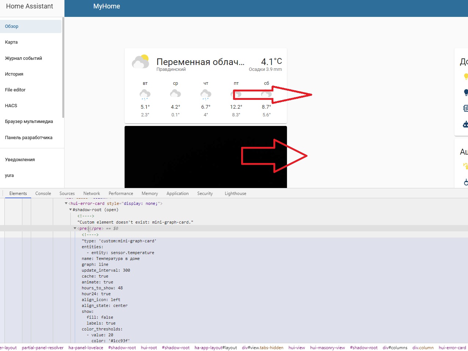Open Карта in the sidebar
This screenshot has width=468, height=351.
coord(31,42)
